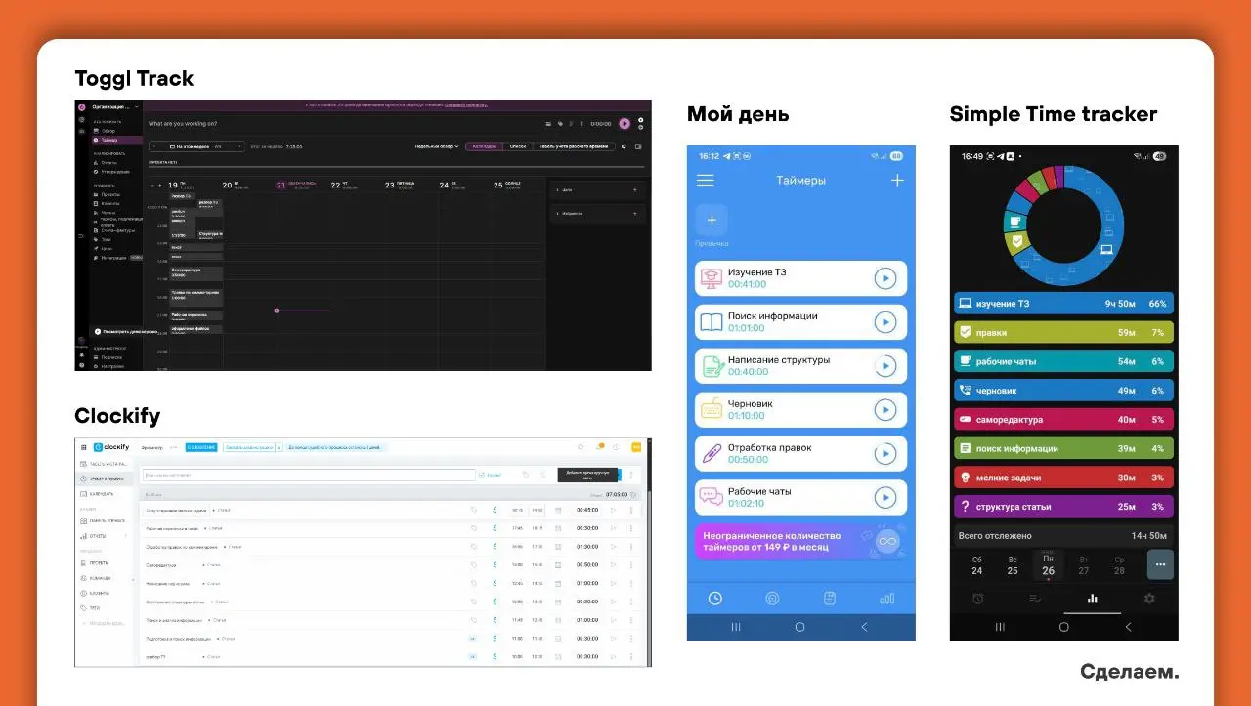This screenshot has height=706, width=1251.
Task: Open the tag icon in Toggl timer bar
Action: tap(559, 124)
